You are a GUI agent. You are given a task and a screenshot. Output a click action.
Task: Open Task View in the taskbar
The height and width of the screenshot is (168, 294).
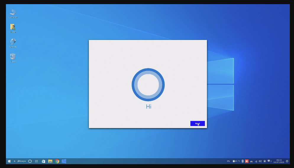36,161
